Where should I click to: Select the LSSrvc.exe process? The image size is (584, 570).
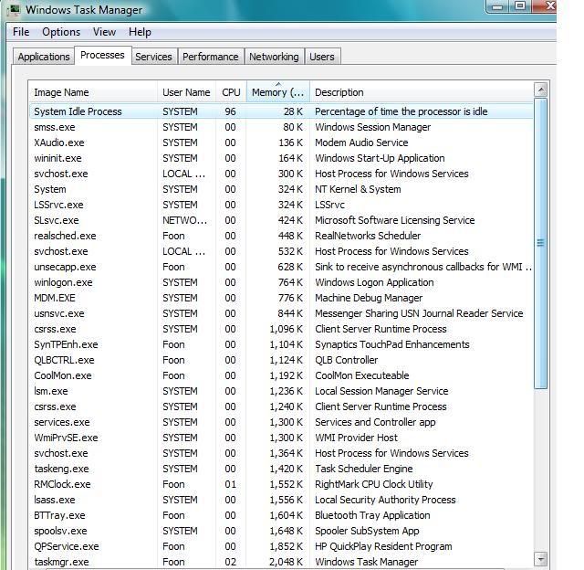pyautogui.click(x=281, y=205)
